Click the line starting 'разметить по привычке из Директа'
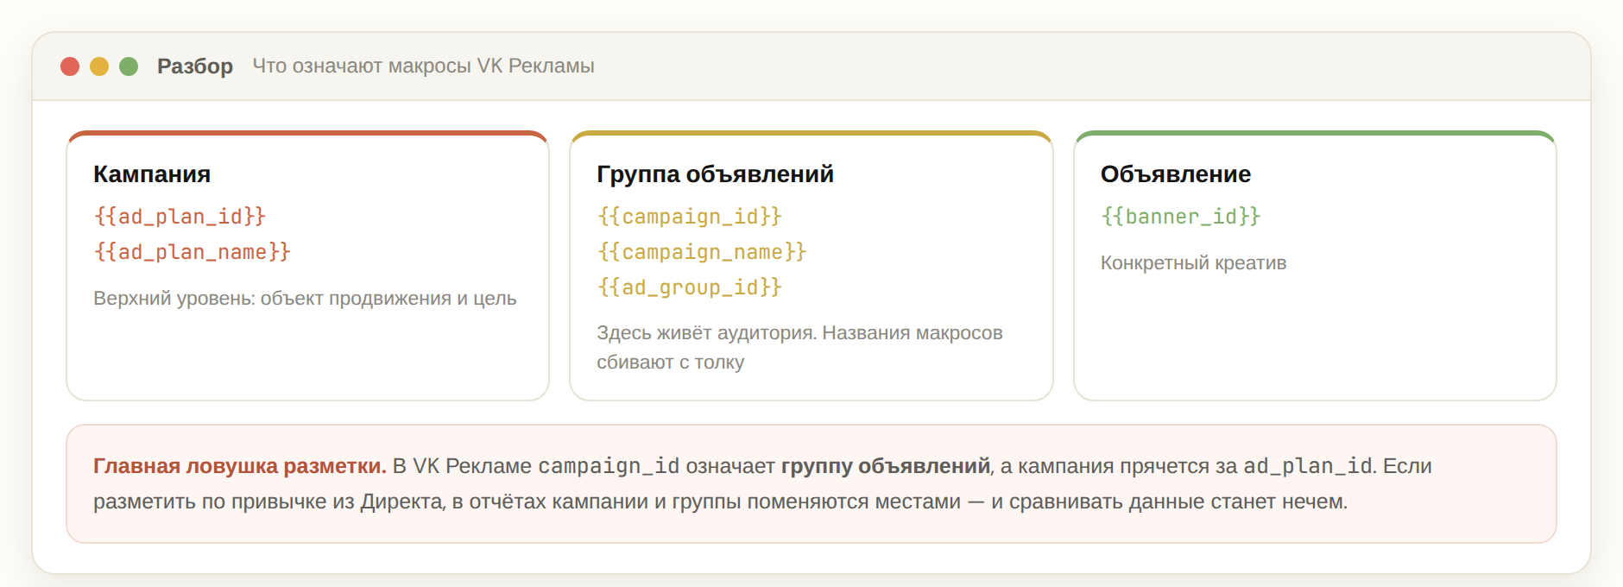The image size is (1623, 587). [720, 502]
